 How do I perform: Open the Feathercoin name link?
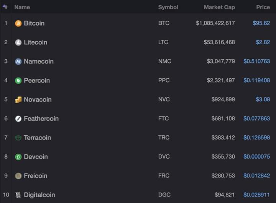tap(41, 119)
